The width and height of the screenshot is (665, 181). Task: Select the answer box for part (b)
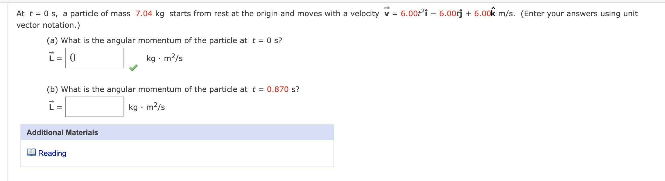pos(94,107)
